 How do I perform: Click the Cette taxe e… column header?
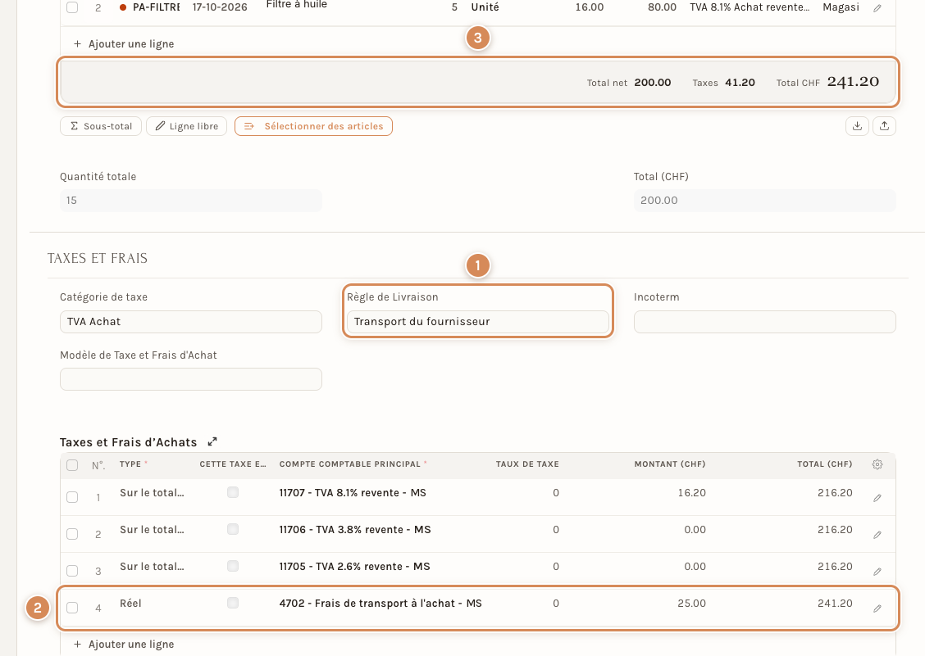[232, 464]
